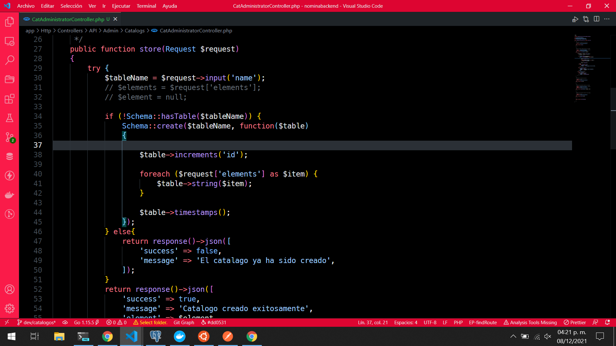Image resolution: width=616 pixels, height=346 pixels.
Task: Open Docker Desktop from the taskbar
Action: coord(180,336)
